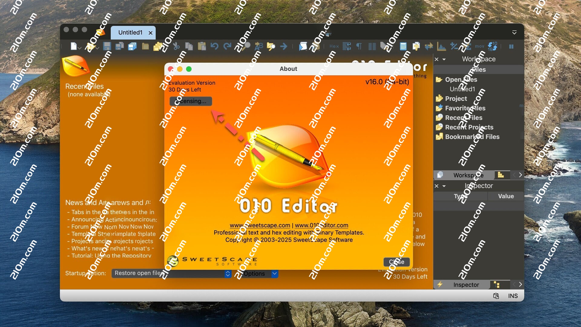Open the Calculator tool icon
581x327 pixels.
point(403,46)
